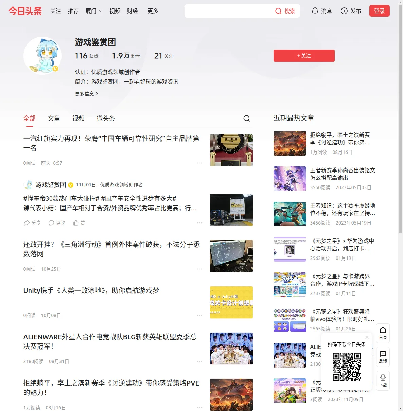Switch to the 视频 profile tab
Viewport: 403px width, 411px height.
(x=78, y=118)
